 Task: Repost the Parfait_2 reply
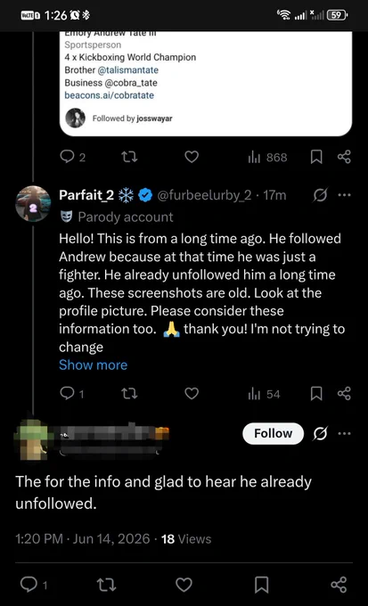click(x=129, y=394)
